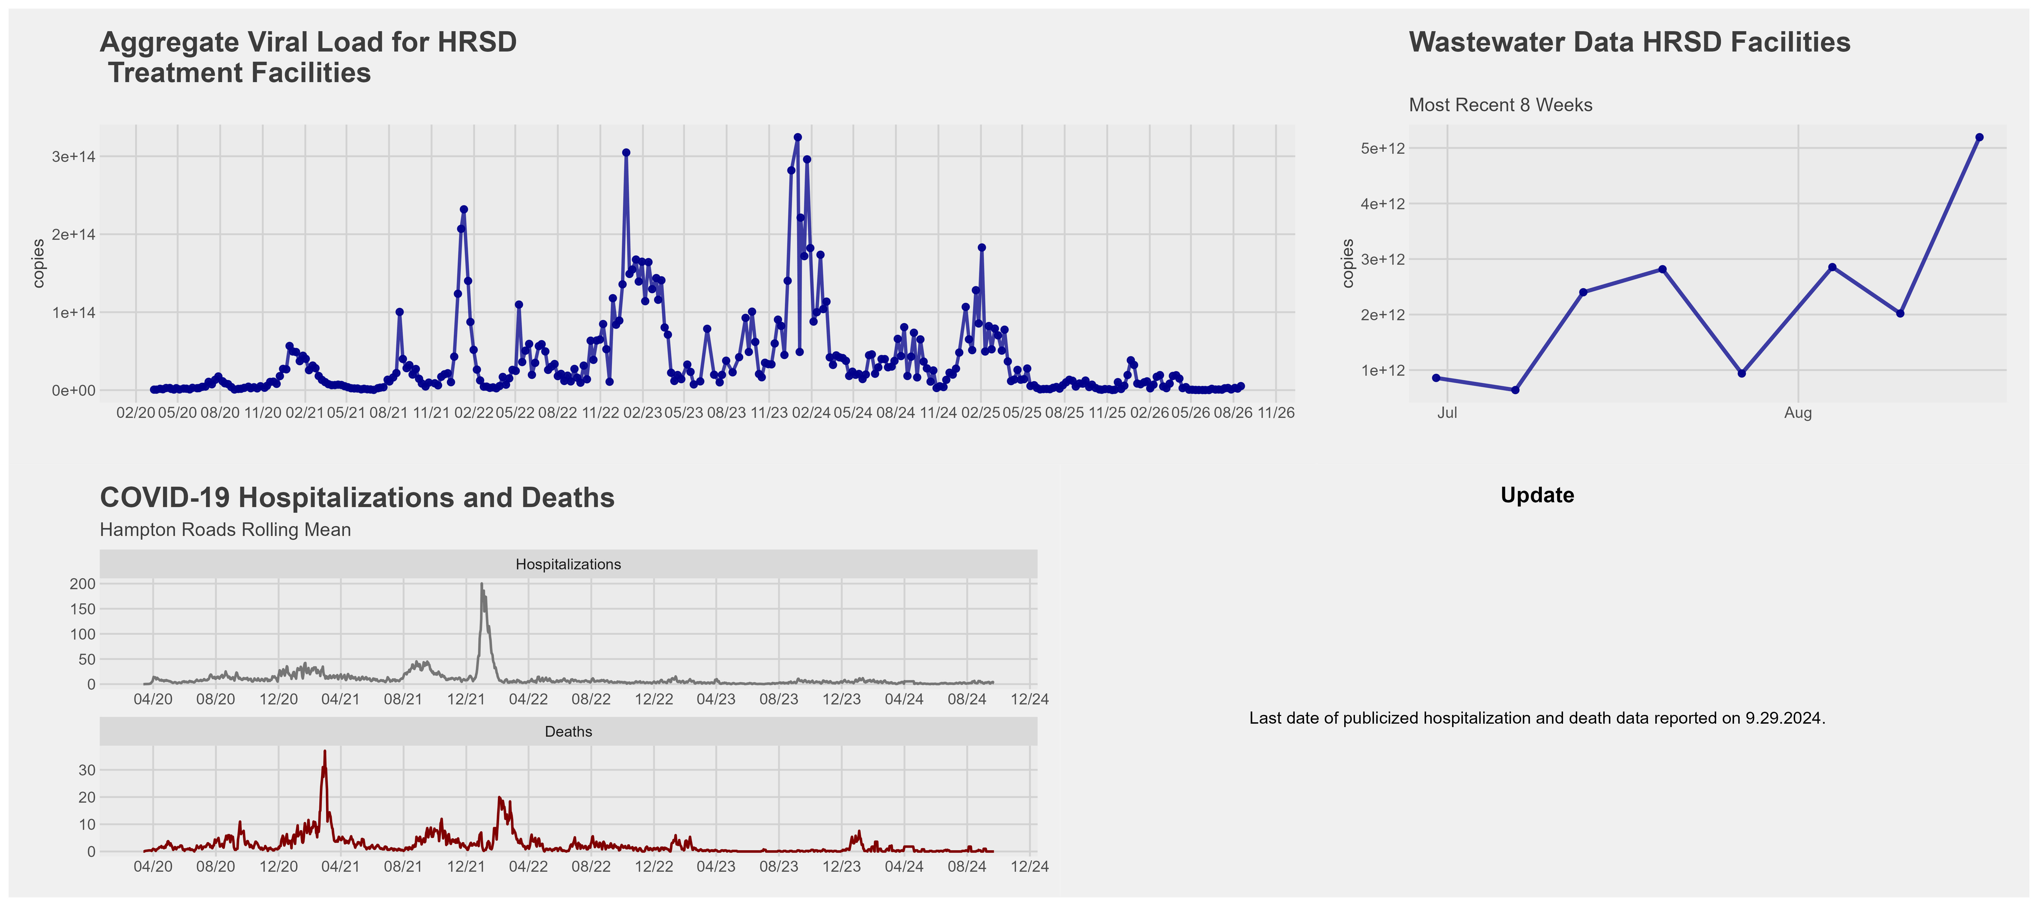This screenshot has width=2038, height=906.
Task: Select the 05/21 x-axis date label
Action: pyautogui.click(x=346, y=413)
